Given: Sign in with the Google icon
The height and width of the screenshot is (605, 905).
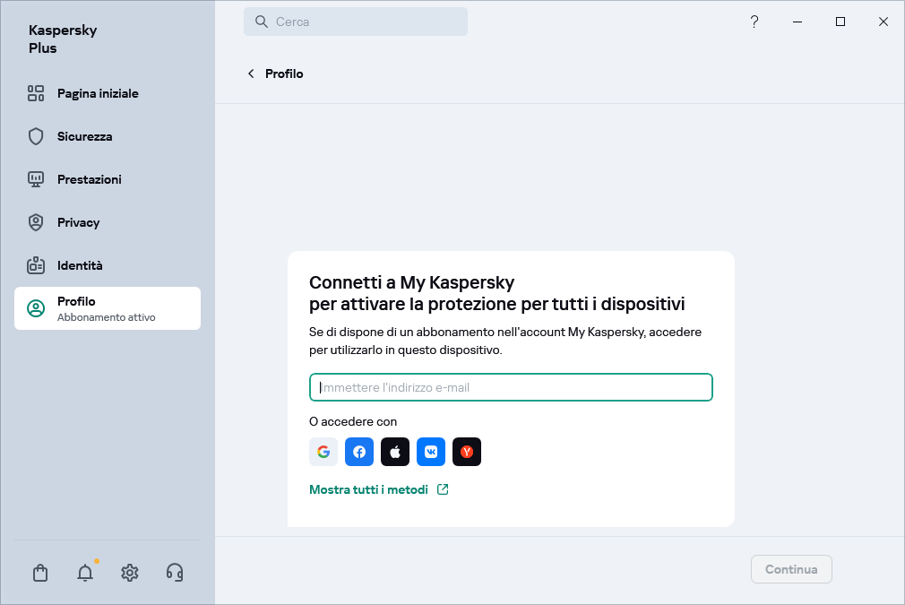Looking at the screenshot, I should point(323,452).
